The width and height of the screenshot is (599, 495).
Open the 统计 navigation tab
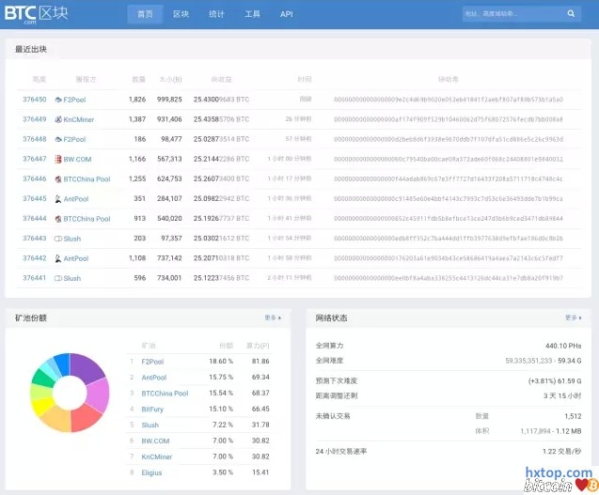[216, 15]
